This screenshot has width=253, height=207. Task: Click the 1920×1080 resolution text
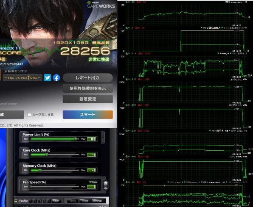70,43
